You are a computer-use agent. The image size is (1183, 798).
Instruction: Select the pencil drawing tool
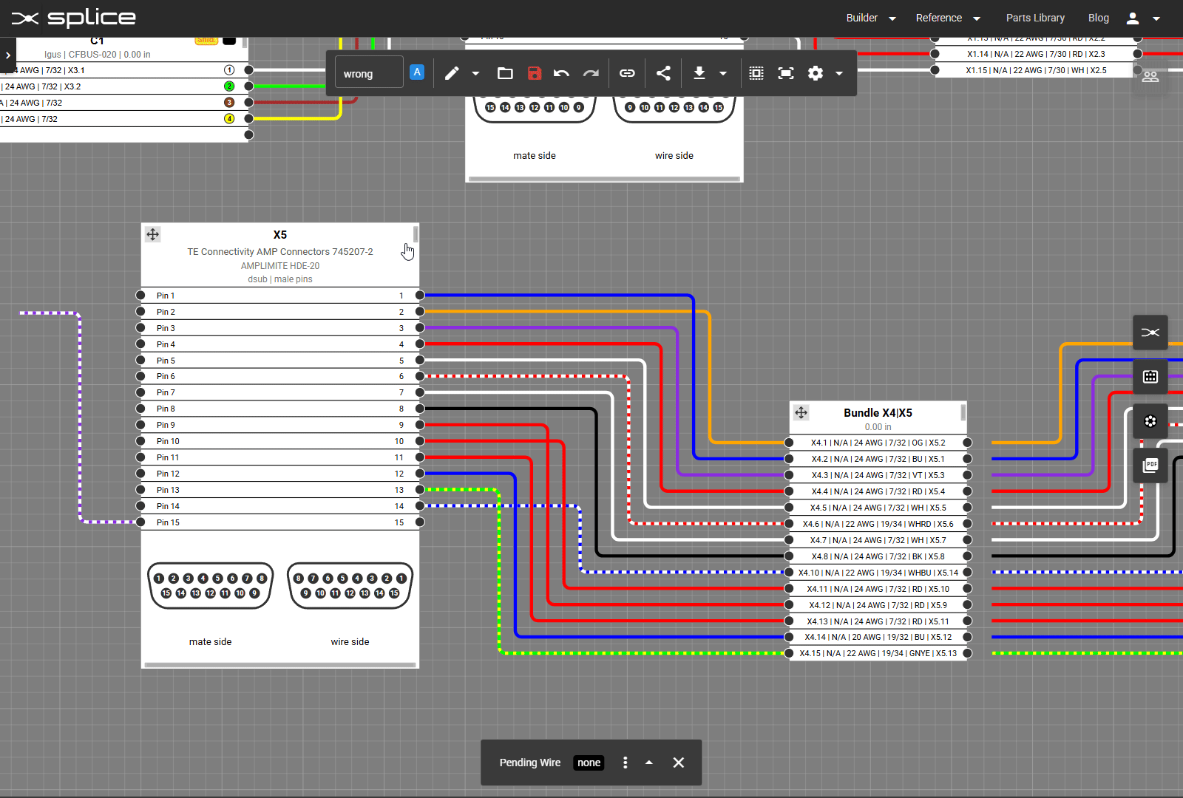click(452, 72)
